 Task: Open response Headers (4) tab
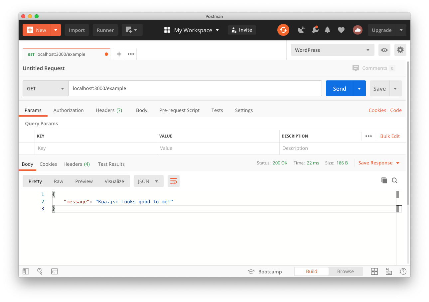pos(76,164)
